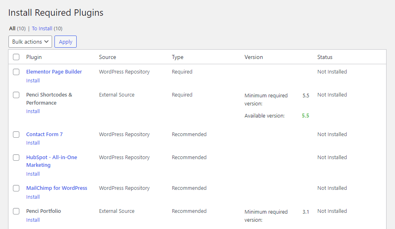Install the Penci Portfolio plugin

(x=33, y=220)
